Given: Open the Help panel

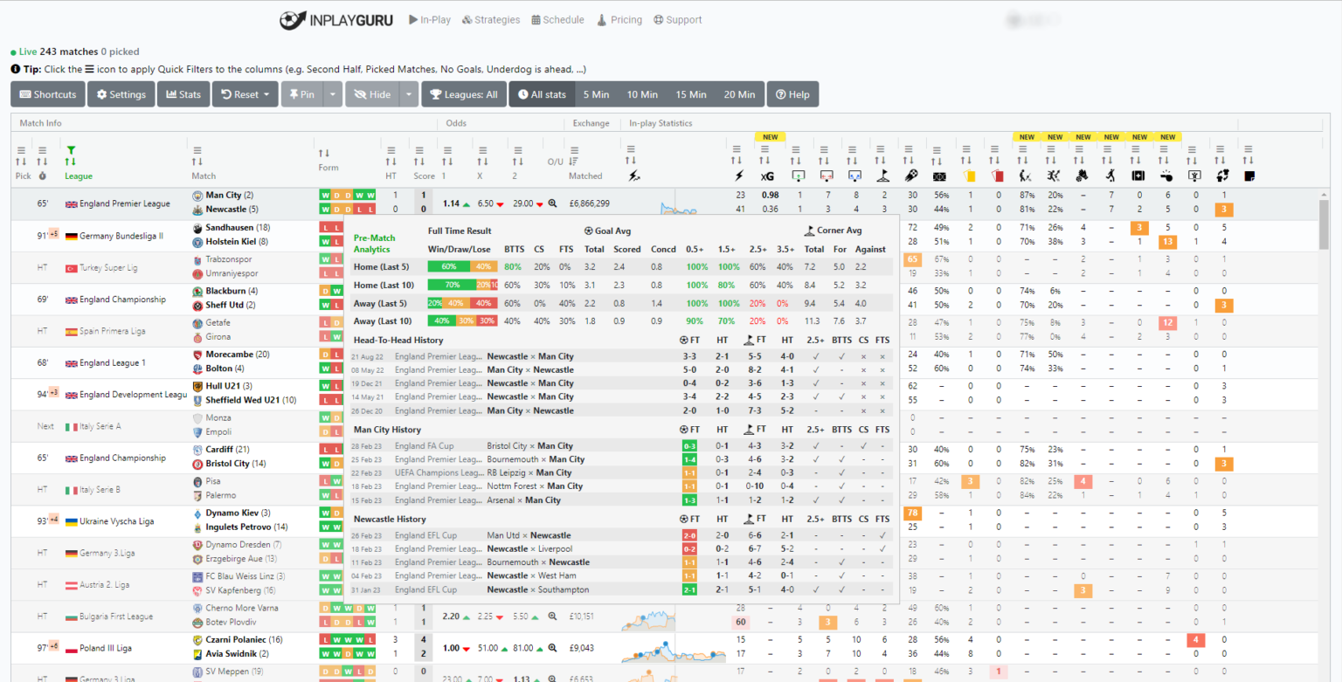Looking at the screenshot, I should 792,93.
